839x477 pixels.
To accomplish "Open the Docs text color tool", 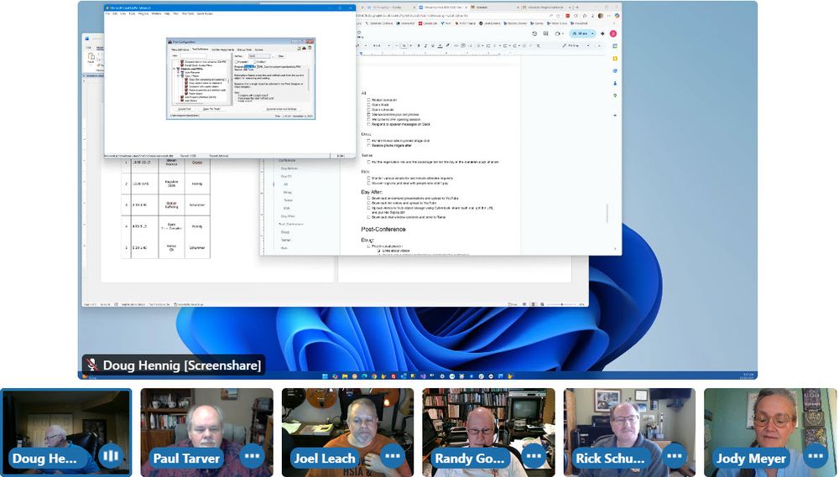I will pos(440,45).
